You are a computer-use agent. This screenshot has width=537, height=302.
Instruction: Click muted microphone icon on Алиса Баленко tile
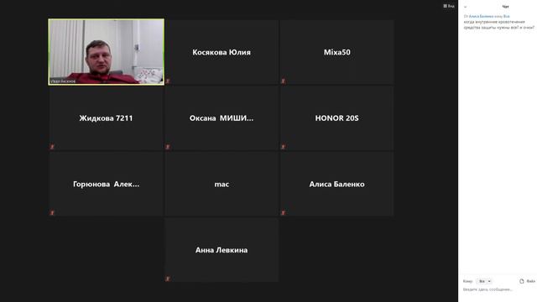(283, 213)
